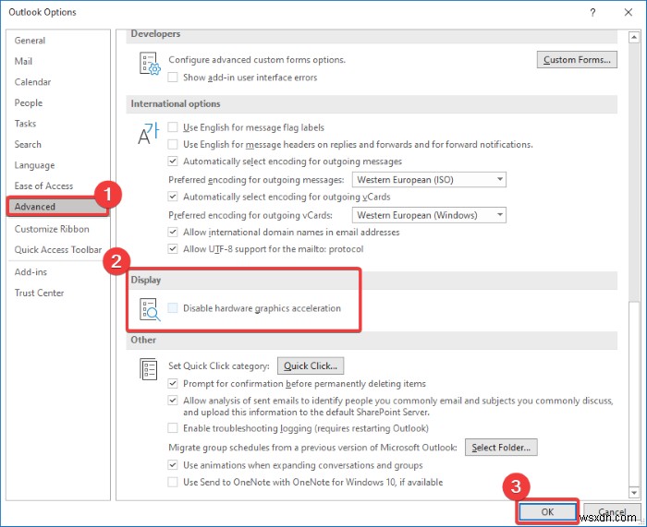Uncheck Automatically select encoding for outgoing vCards
The width and height of the screenshot is (647, 527).
[173, 197]
